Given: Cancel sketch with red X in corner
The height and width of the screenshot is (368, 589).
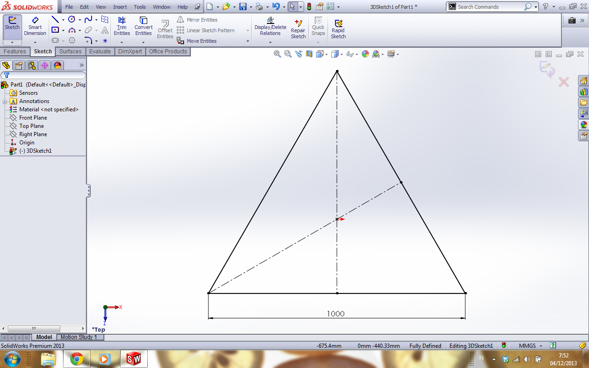Looking at the screenshot, I should pos(564,82).
